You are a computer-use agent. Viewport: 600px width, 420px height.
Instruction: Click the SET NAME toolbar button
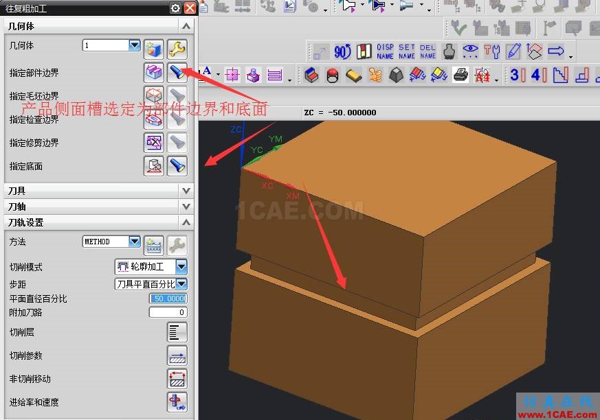pyautogui.click(x=406, y=51)
